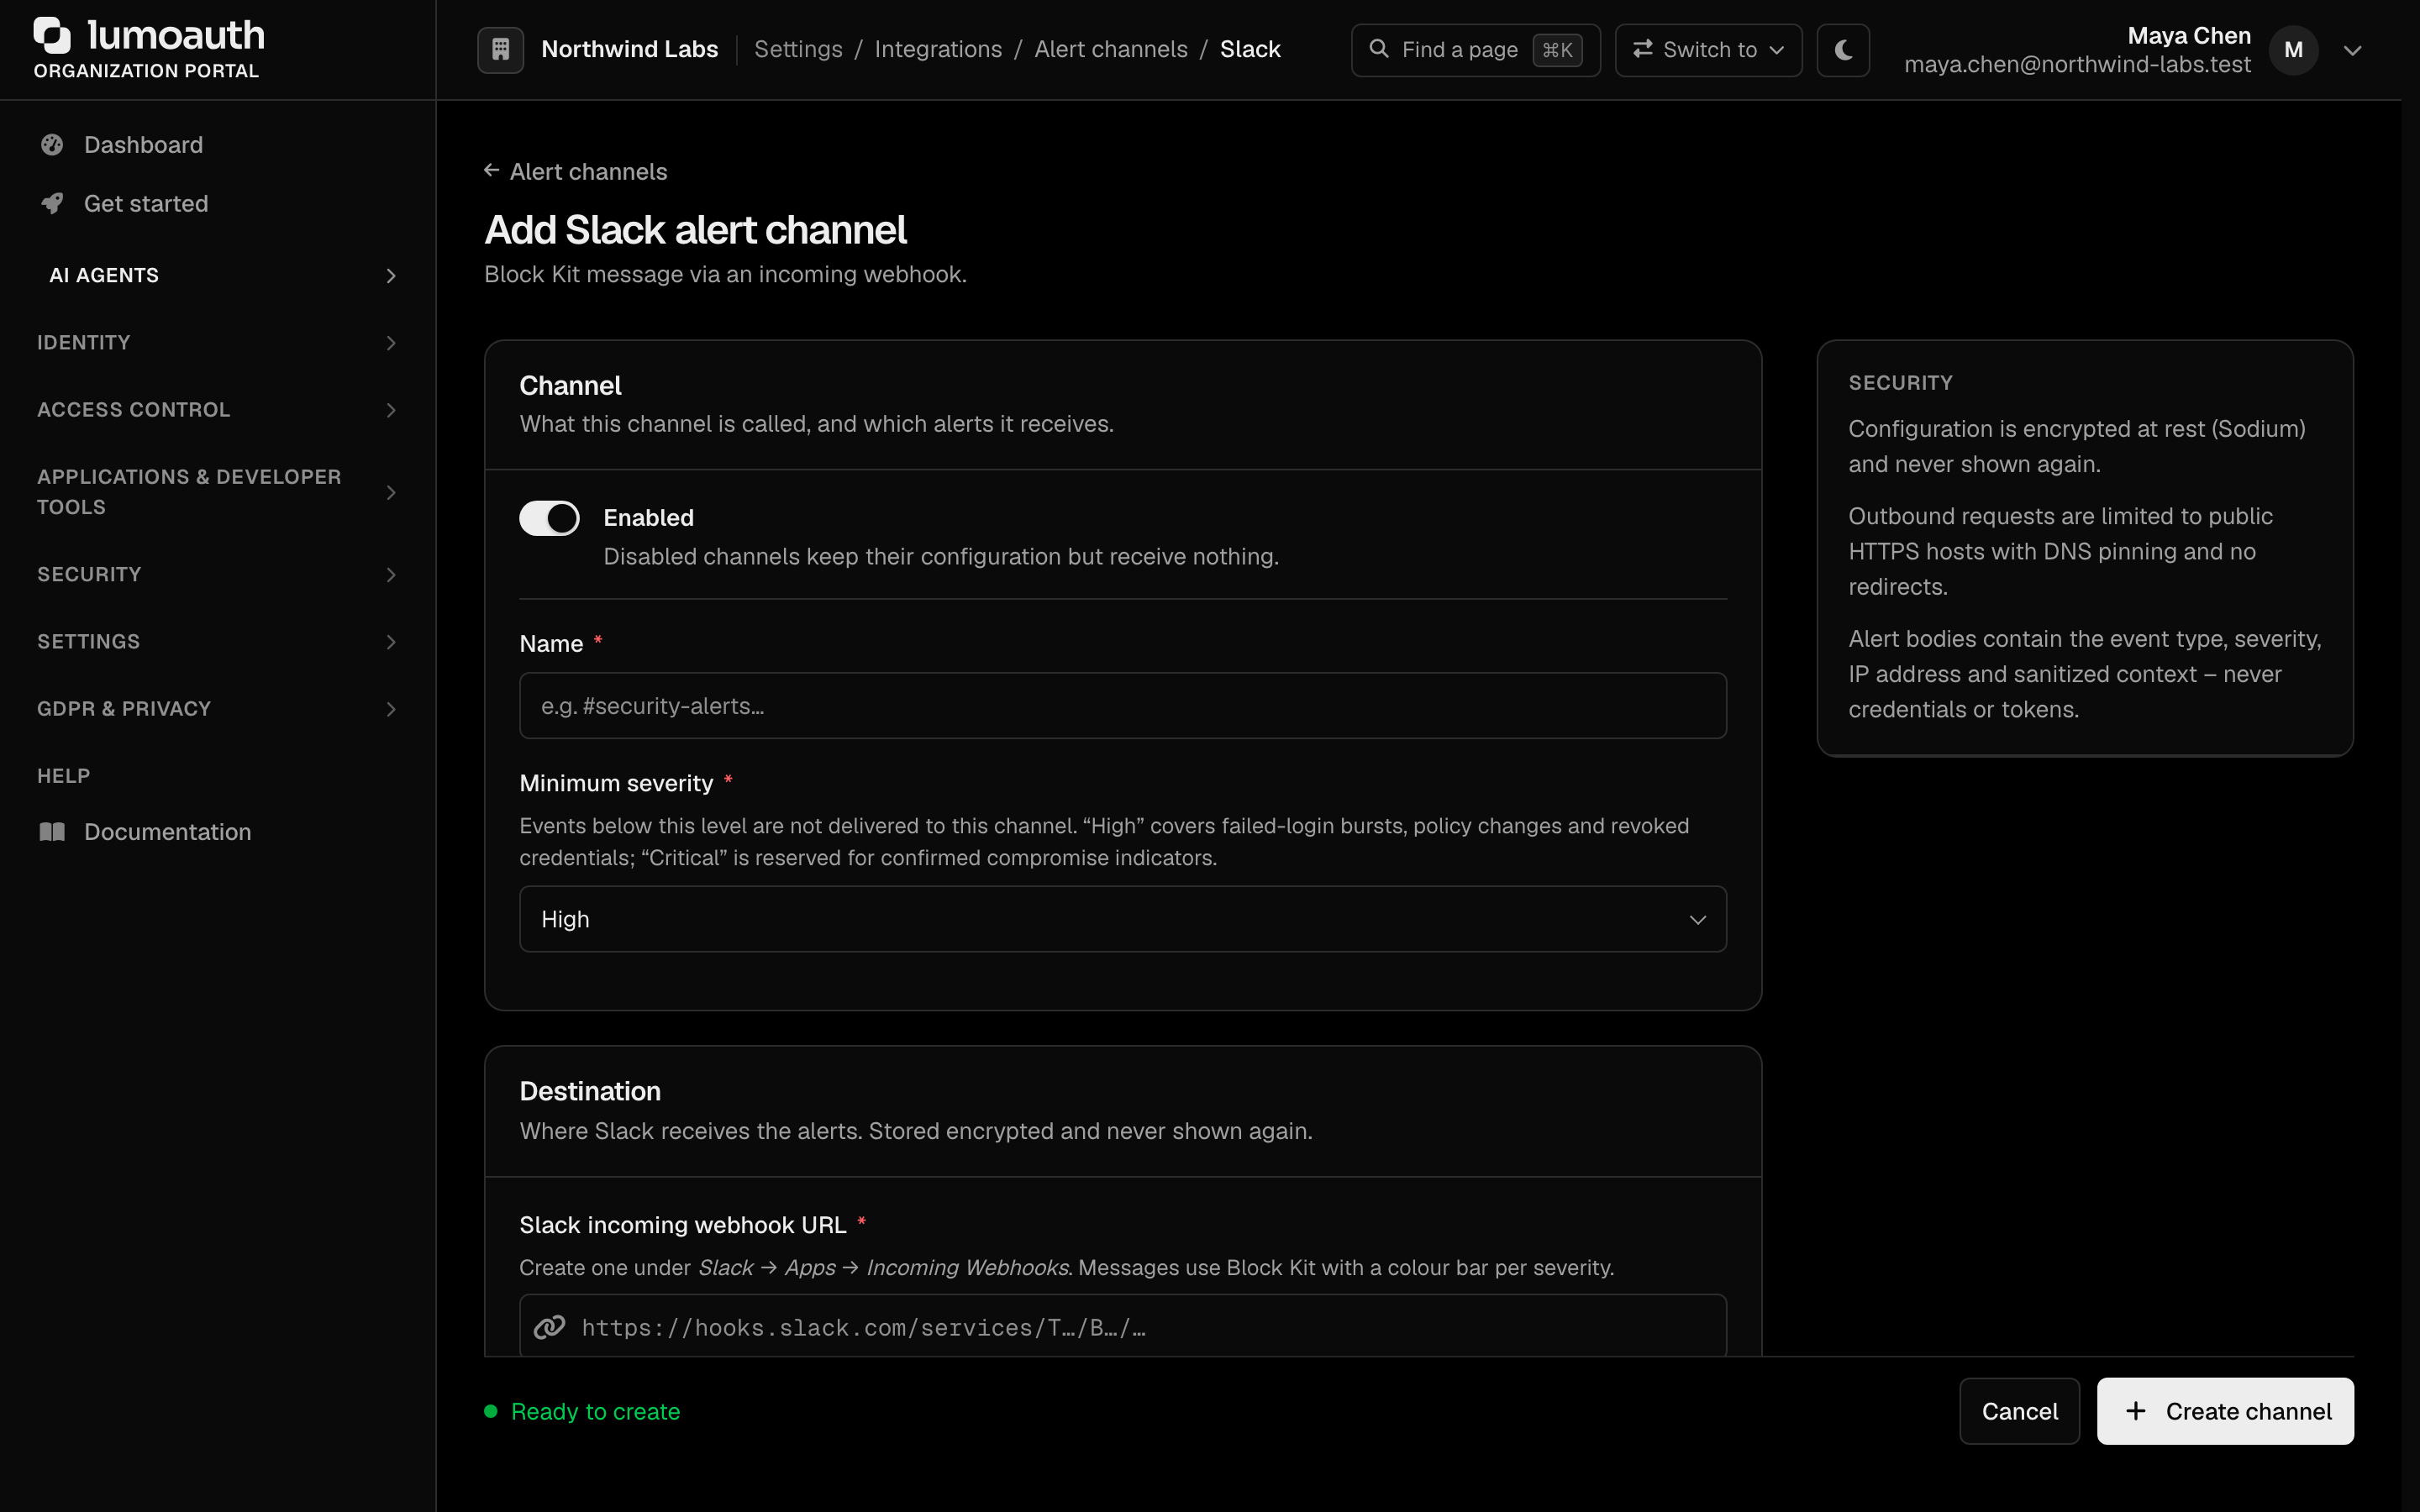Open the Minimum severity dropdown

coord(1123,919)
